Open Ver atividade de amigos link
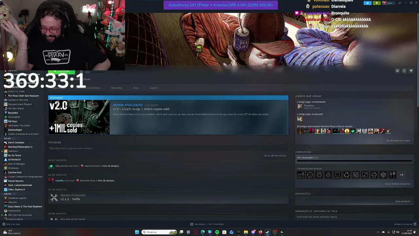419x236 pixels. 398,141
